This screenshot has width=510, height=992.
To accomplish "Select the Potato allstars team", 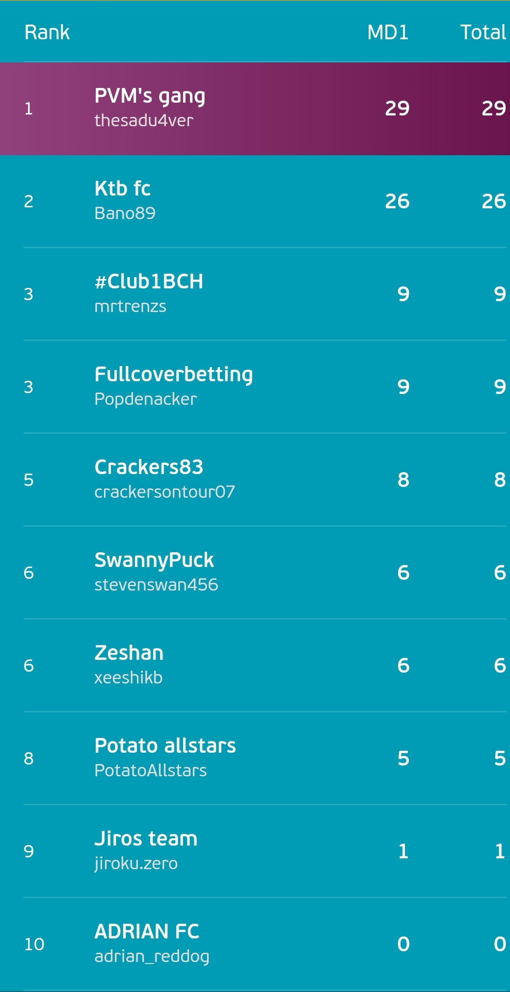I will point(255,758).
